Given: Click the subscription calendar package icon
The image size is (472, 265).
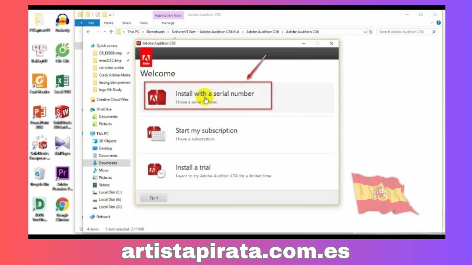Looking at the screenshot, I should pos(156,134).
